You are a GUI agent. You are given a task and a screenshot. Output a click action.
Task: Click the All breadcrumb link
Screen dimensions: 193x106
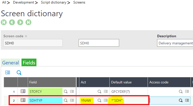(4, 3)
